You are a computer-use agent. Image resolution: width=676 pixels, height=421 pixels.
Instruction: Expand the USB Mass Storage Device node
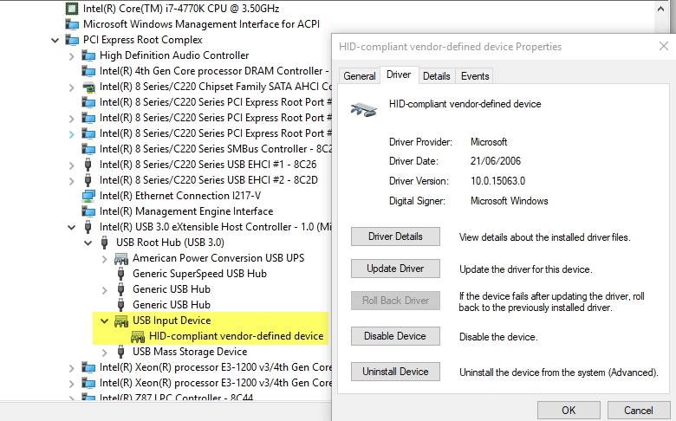click(x=105, y=352)
